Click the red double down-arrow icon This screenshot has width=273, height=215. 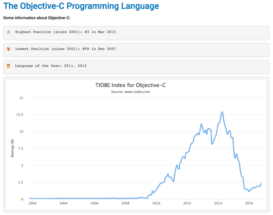click(9, 49)
